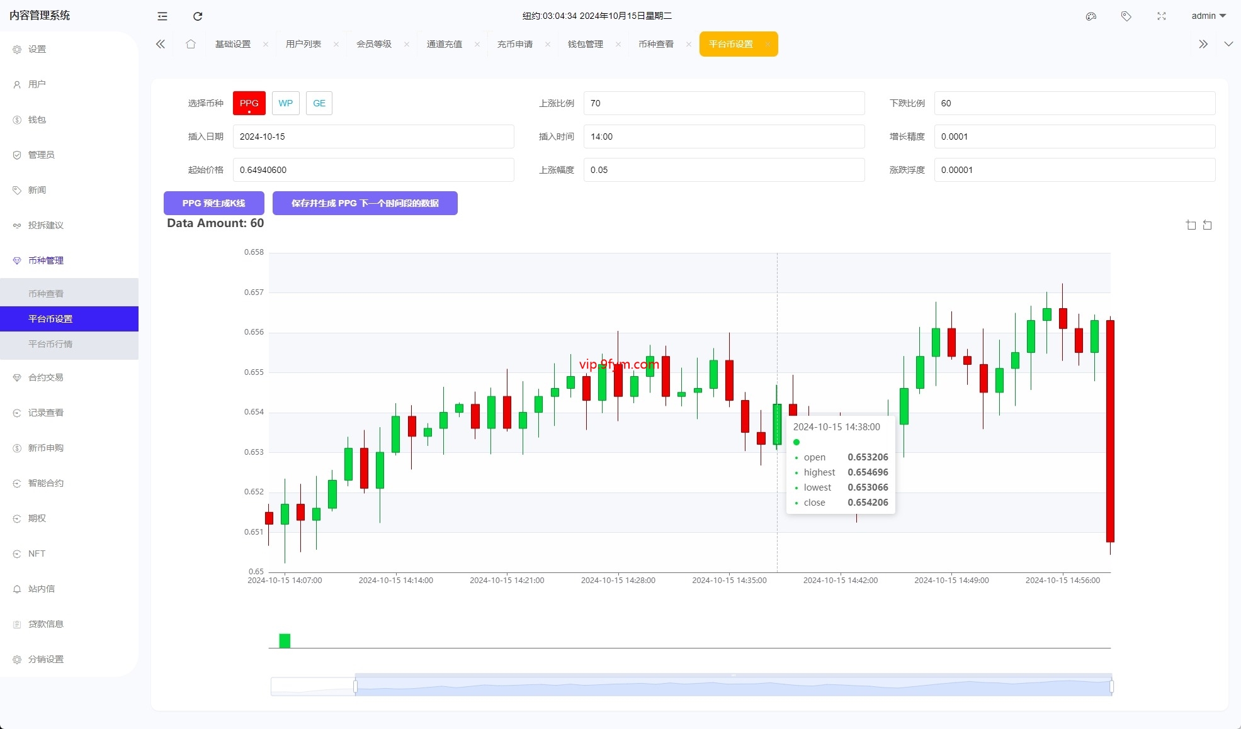Expand the 合约交易 sidebar menu
The width and height of the screenshot is (1241, 729).
click(x=46, y=377)
